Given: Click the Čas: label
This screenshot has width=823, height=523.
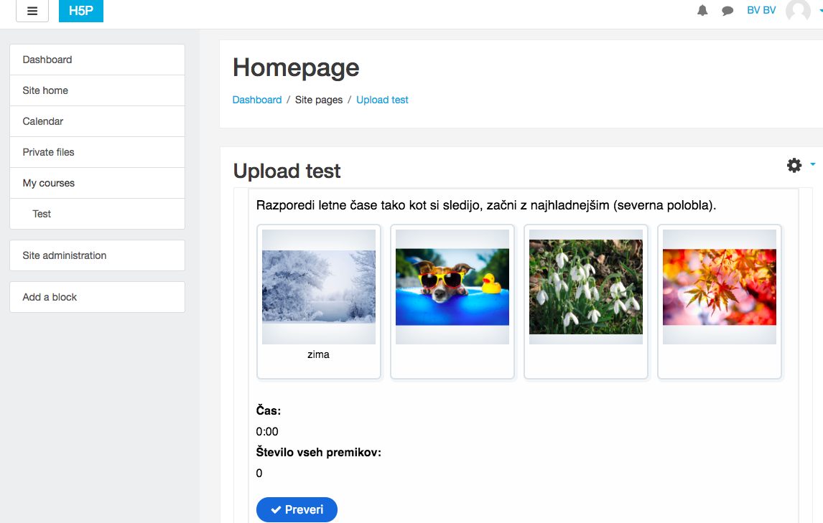Looking at the screenshot, I should [x=268, y=410].
